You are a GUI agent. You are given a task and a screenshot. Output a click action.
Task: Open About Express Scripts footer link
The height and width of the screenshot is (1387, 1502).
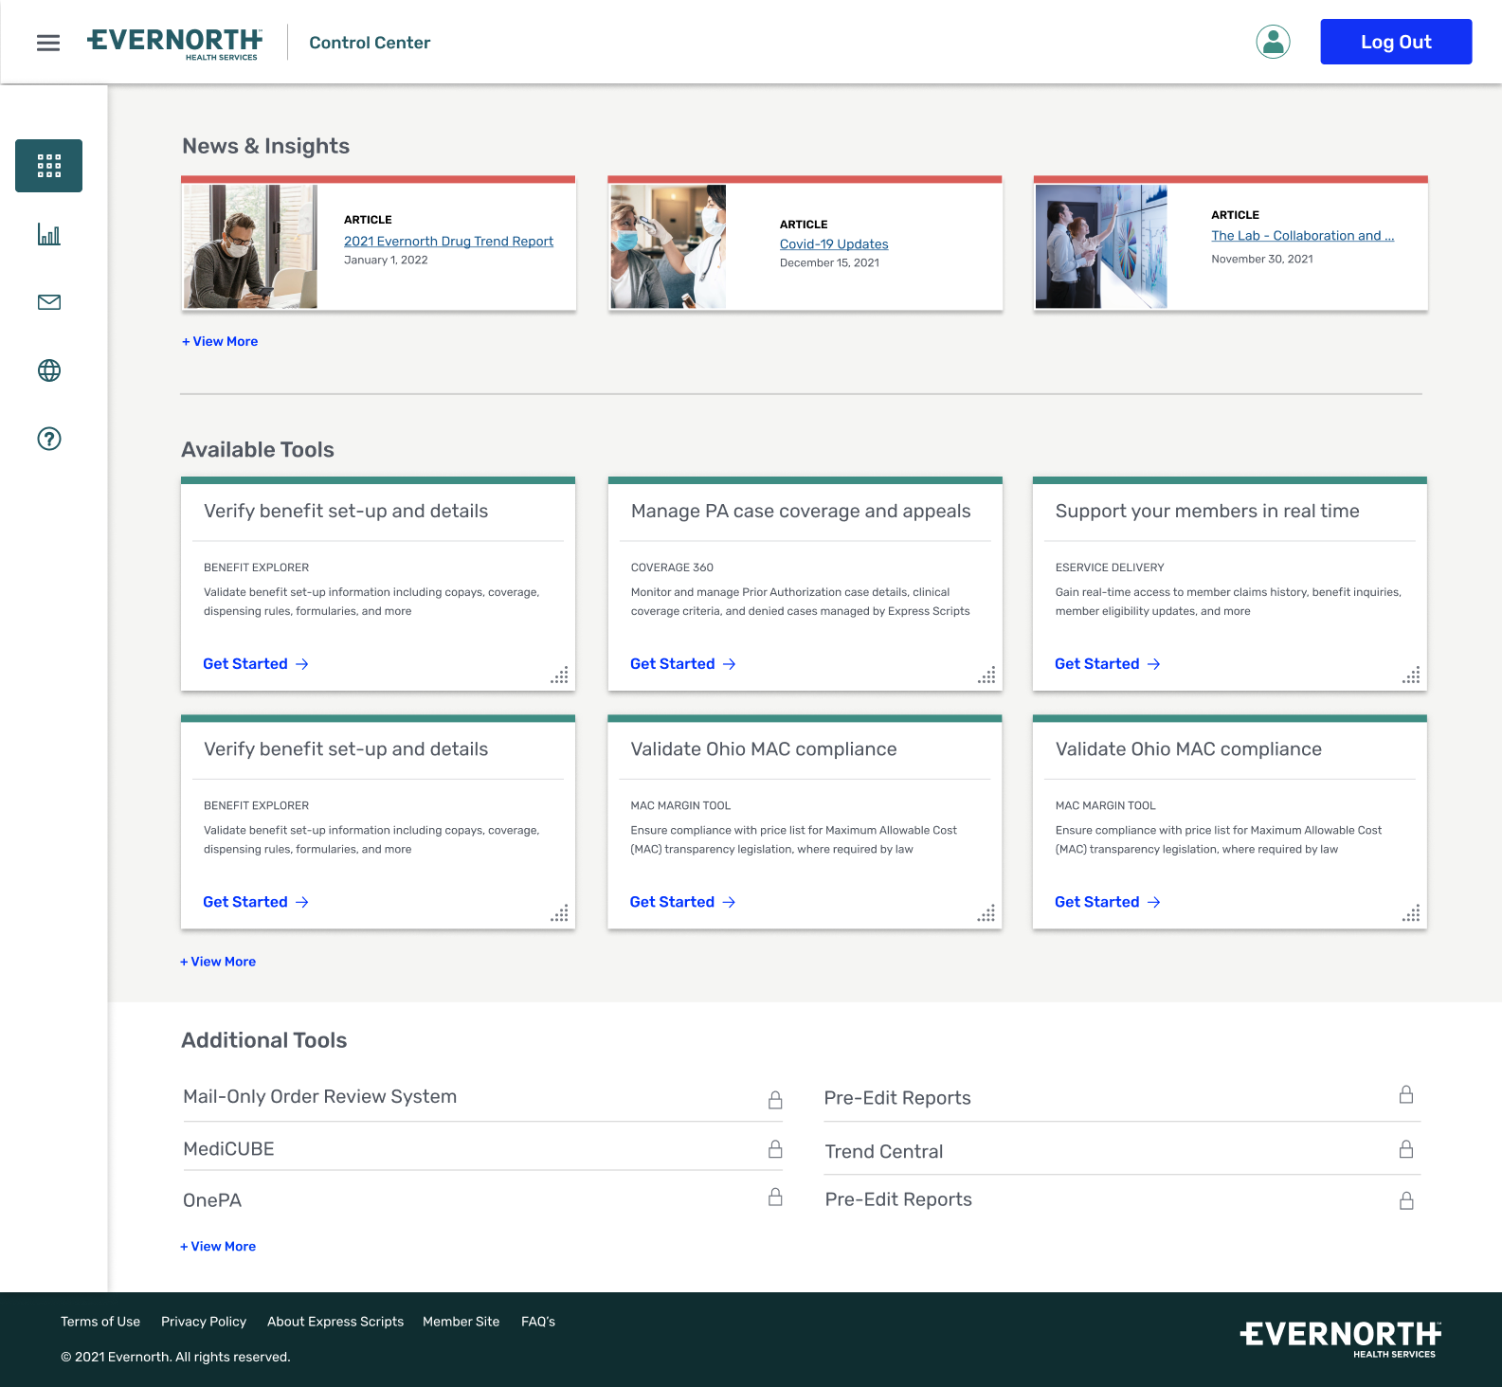[x=335, y=1322]
